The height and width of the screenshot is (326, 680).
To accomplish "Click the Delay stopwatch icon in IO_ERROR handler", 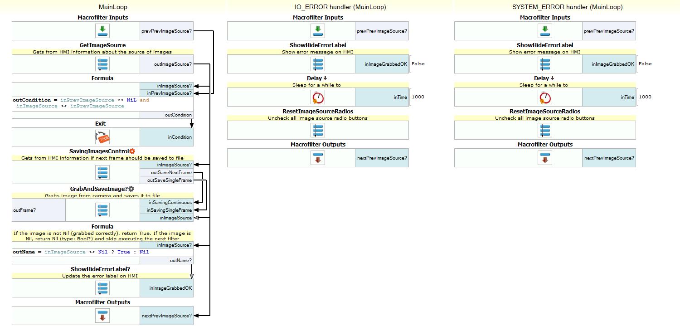I will tap(318, 97).
